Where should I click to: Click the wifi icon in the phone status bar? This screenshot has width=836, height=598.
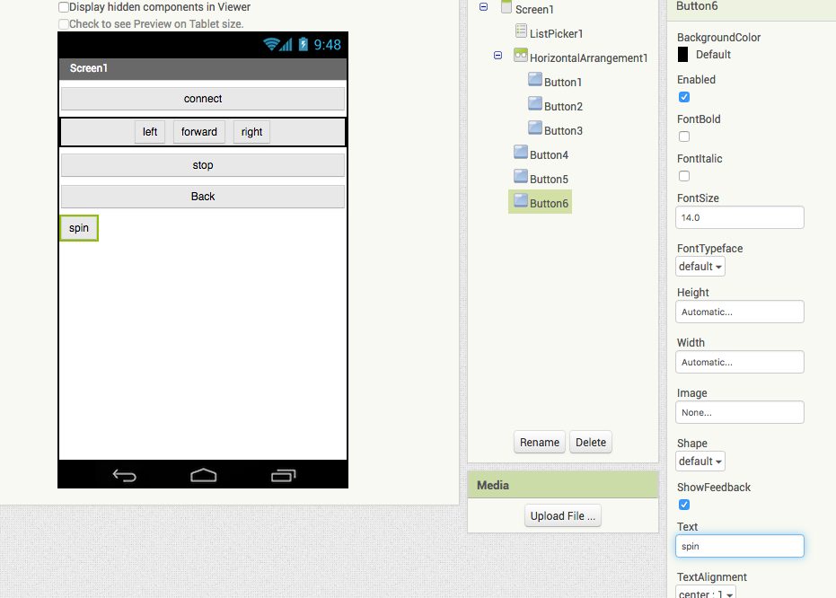(x=271, y=44)
